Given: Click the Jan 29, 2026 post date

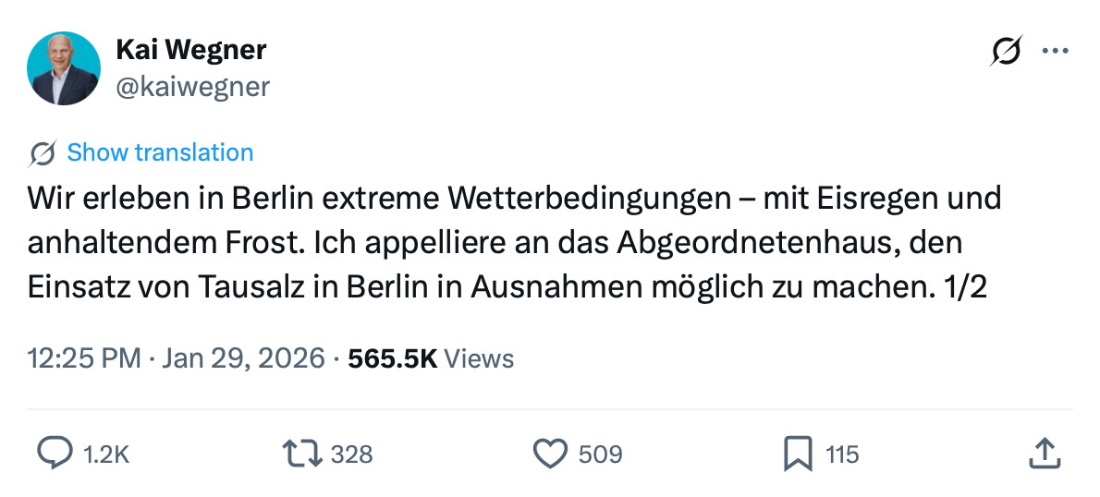Looking at the screenshot, I should click(x=243, y=358).
